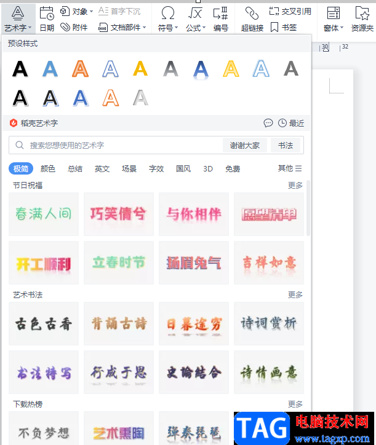The image size is (376, 445).
Task: Pick the 书法特写 WordArt template
Action: (44, 372)
